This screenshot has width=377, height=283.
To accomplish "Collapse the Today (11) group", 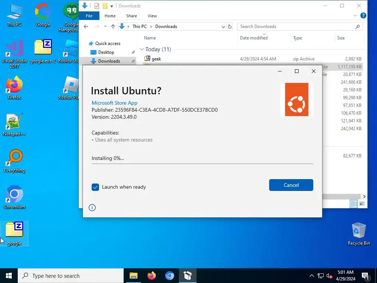I will click(x=142, y=49).
